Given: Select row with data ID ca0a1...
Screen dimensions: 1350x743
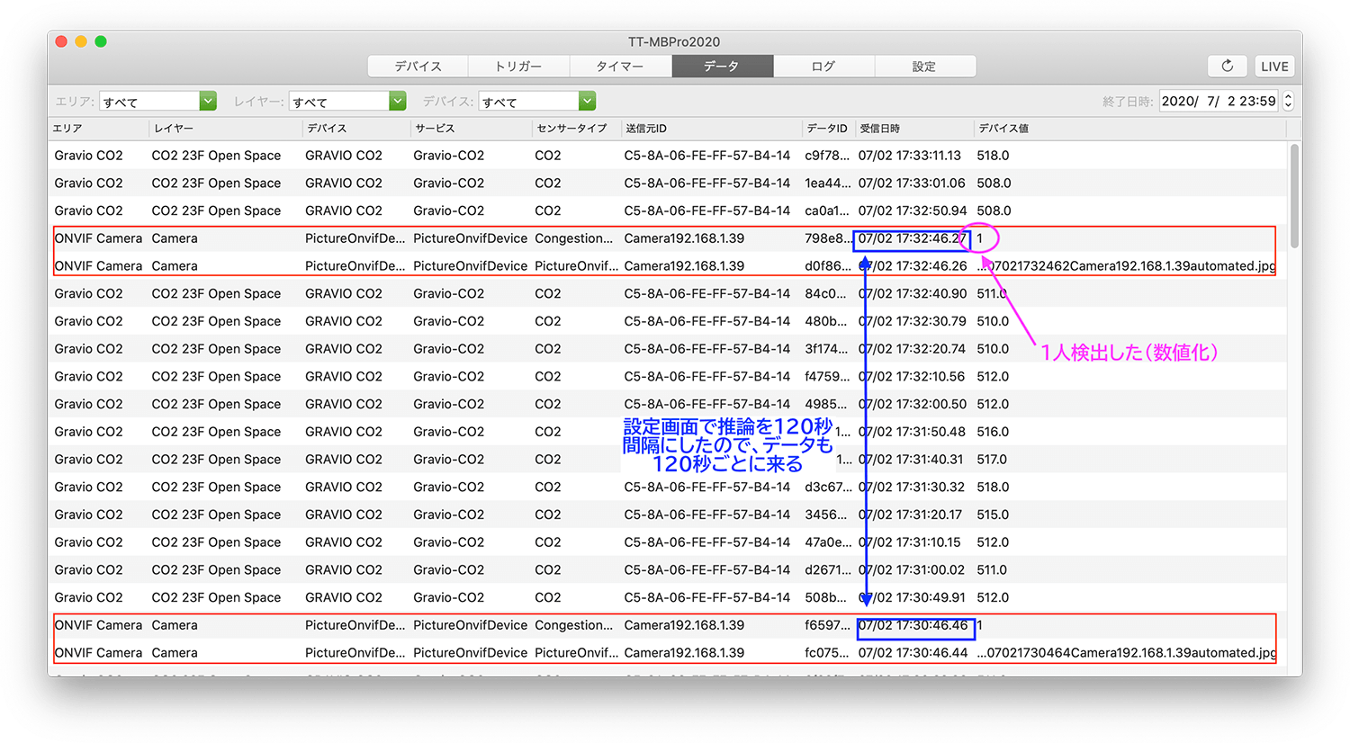Looking at the screenshot, I should (668, 210).
